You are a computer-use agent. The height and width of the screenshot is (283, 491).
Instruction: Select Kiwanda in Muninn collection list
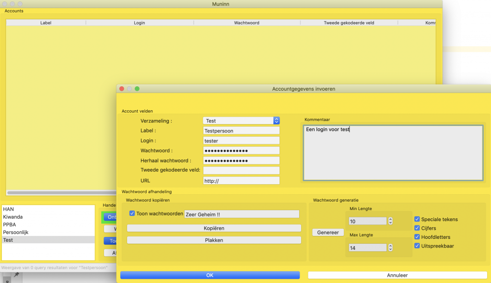pyautogui.click(x=48, y=217)
